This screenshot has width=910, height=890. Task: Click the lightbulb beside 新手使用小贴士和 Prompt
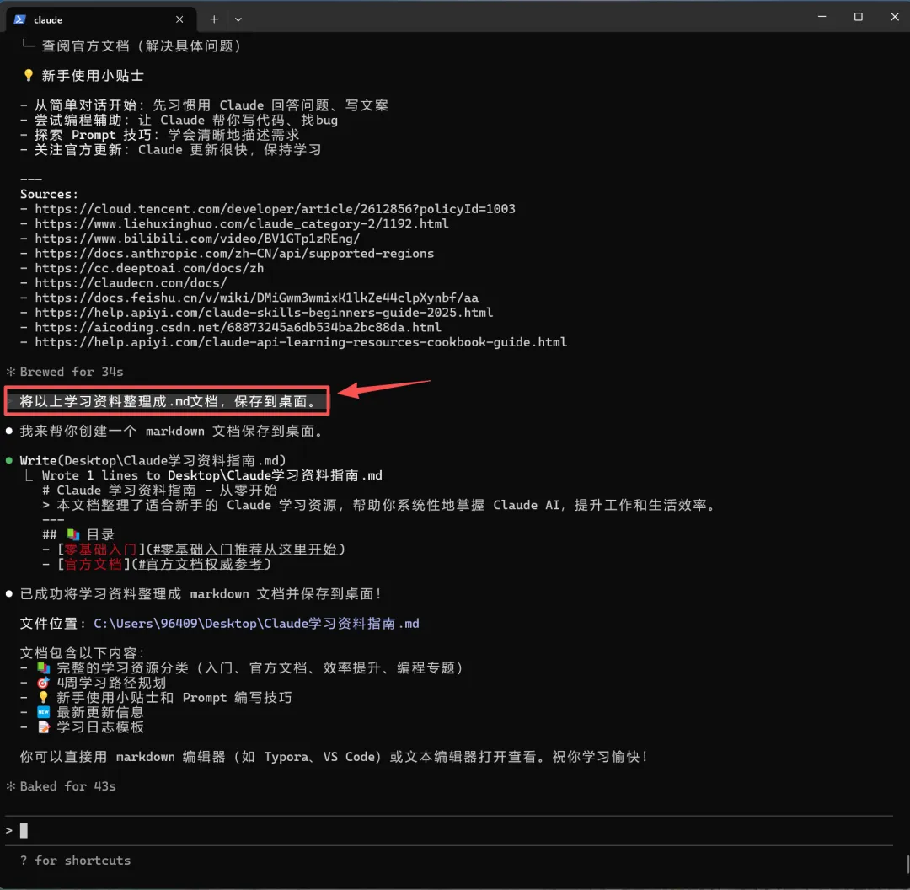point(43,697)
